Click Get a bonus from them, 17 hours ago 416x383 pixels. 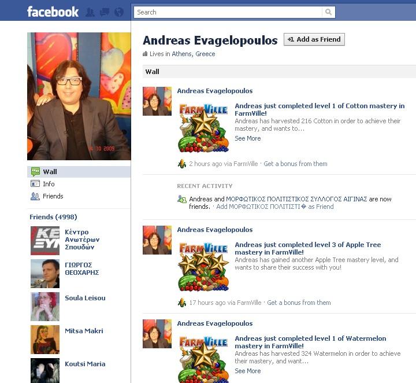click(x=299, y=303)
